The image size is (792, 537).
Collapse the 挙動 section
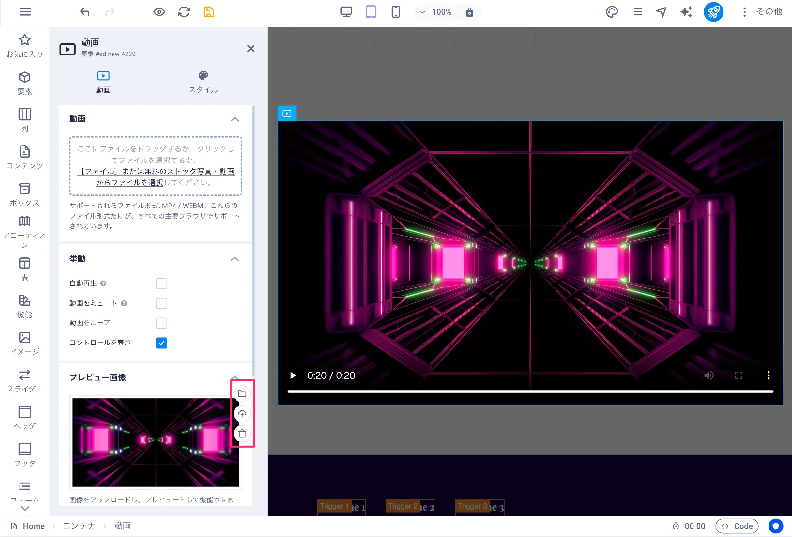click(x=235, y=259)
